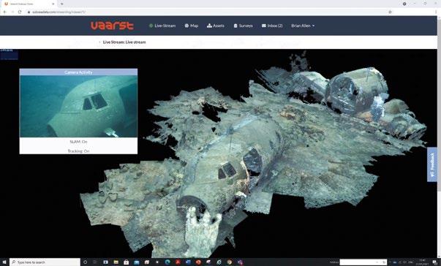Screen dimensions: 441x266
Task: Open File Explorer from the taskbar
Action: coord(116,262)
